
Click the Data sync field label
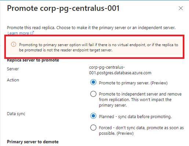[16, 114]
